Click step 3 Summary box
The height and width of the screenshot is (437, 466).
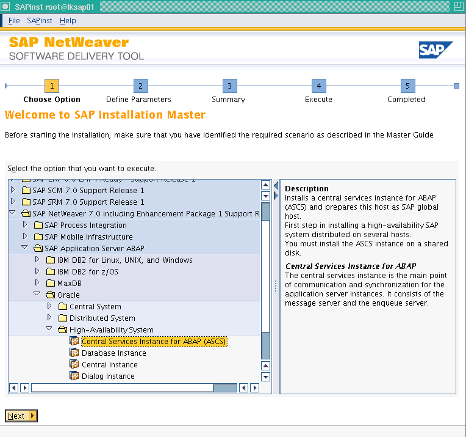pos(230,86)
